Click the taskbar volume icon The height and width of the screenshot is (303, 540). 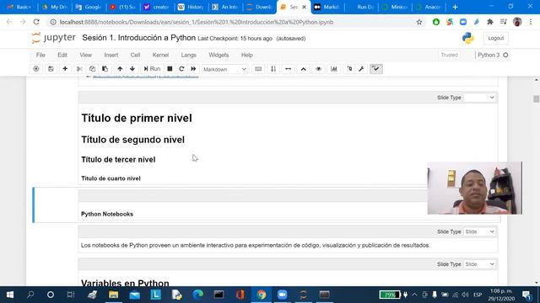(465, 295)
